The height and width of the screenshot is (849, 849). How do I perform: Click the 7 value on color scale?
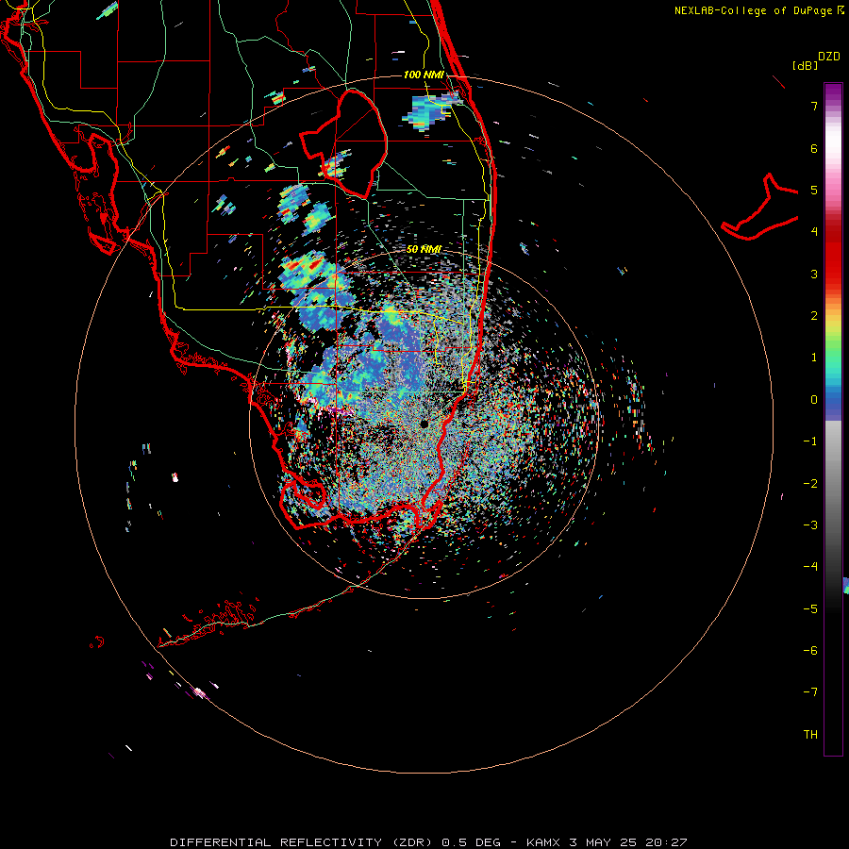(814, 106)
